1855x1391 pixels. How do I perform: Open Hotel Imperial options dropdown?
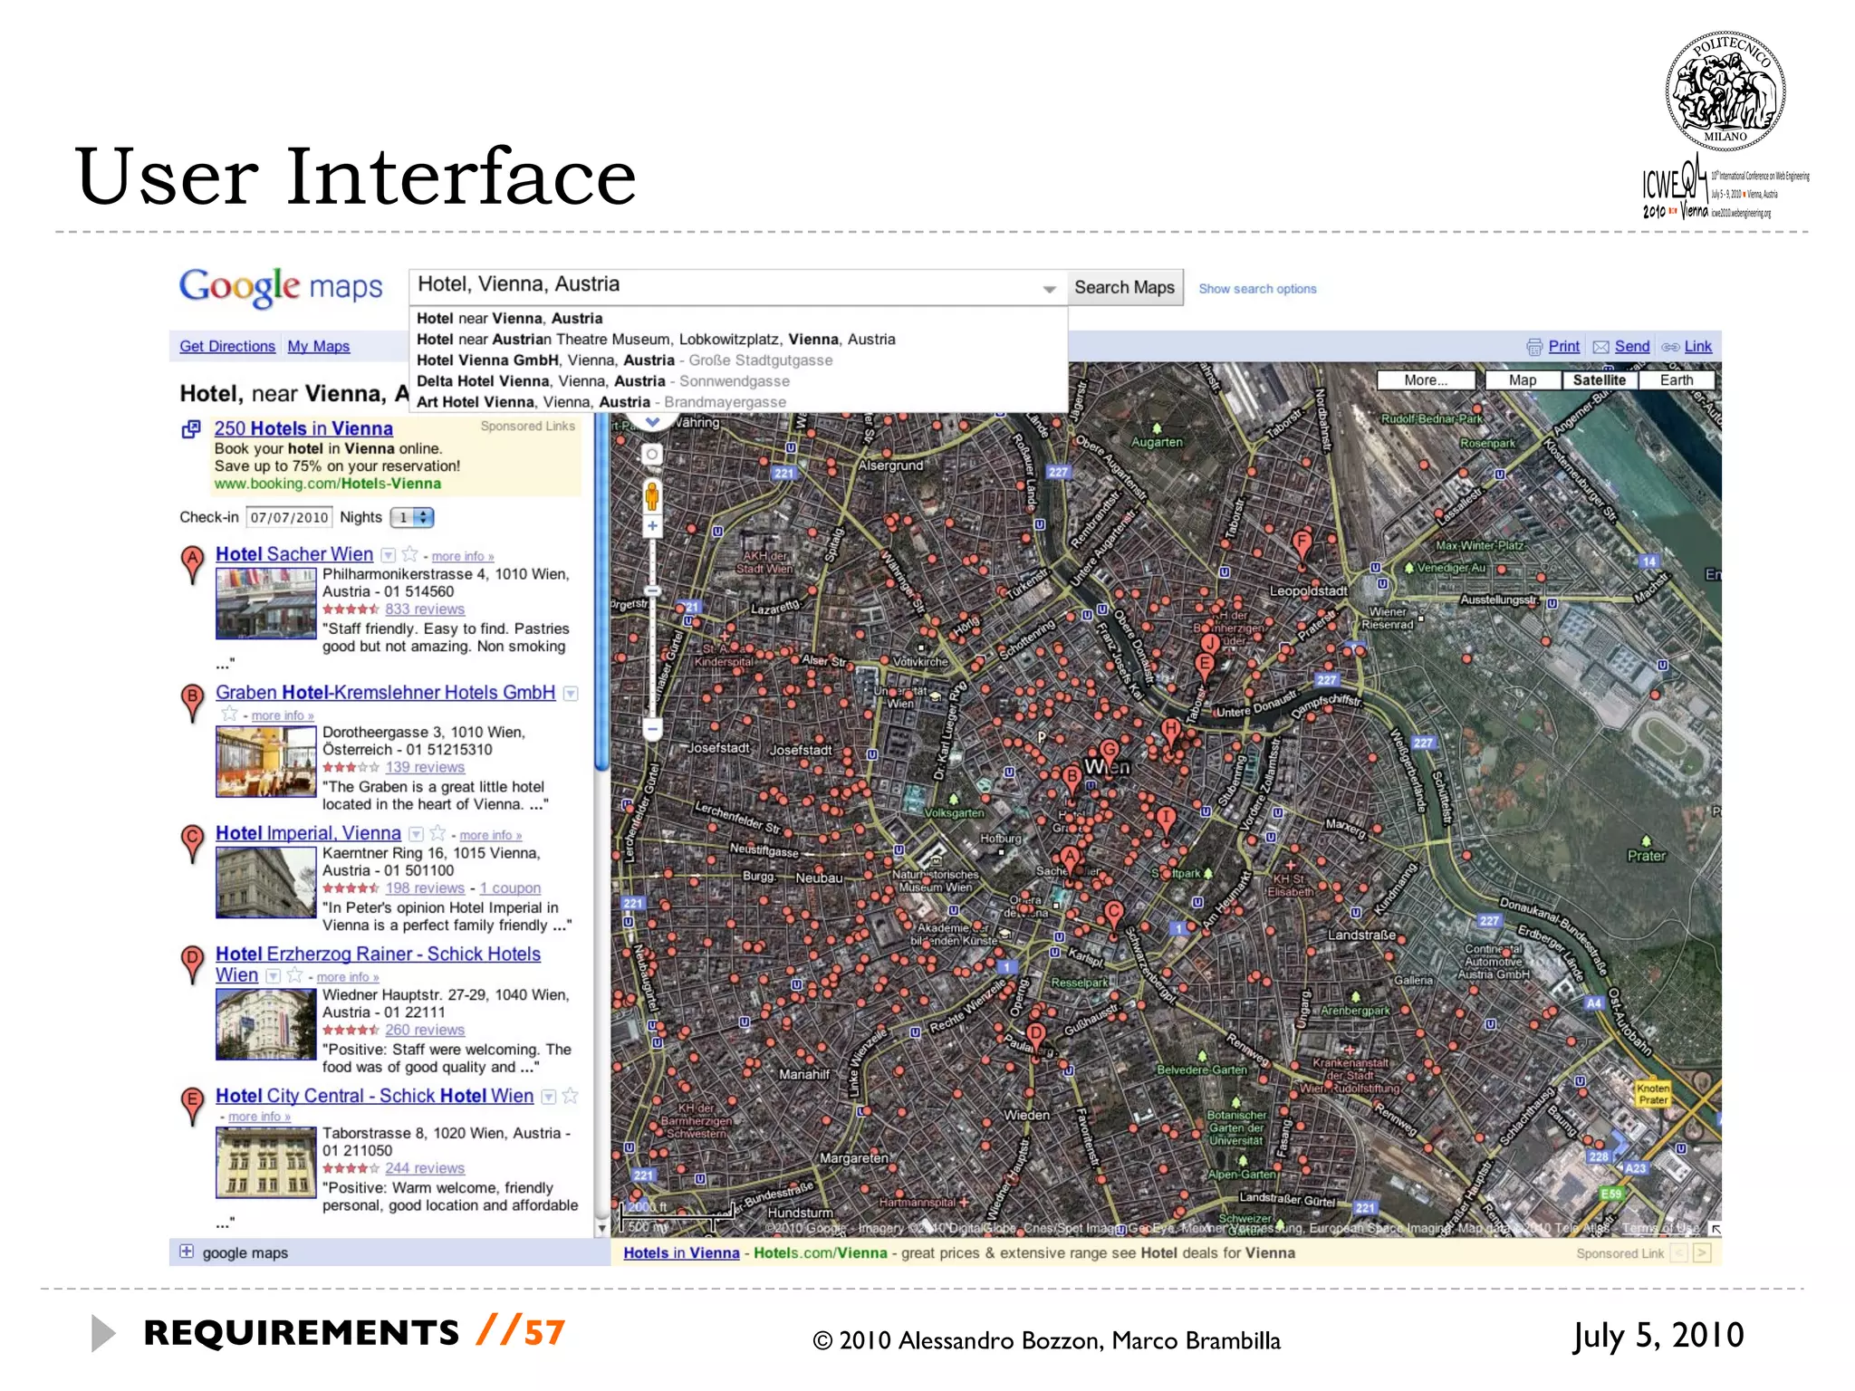coord(416,834)
